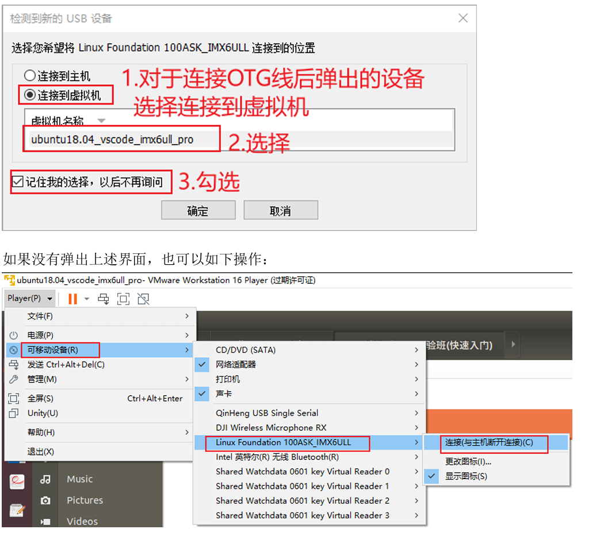The width and height of the screenshot is (604, 533).
Task: Select the 连接到主机 radio button
Action: click(x=30, y=75)
